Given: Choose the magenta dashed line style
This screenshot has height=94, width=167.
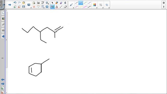Looking at the screenshot, I should [85, 7].
